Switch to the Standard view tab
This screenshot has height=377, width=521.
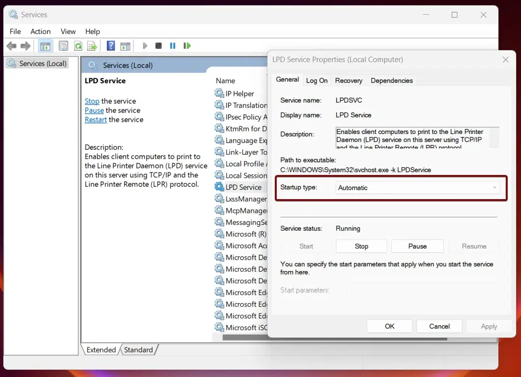[138, 349]
